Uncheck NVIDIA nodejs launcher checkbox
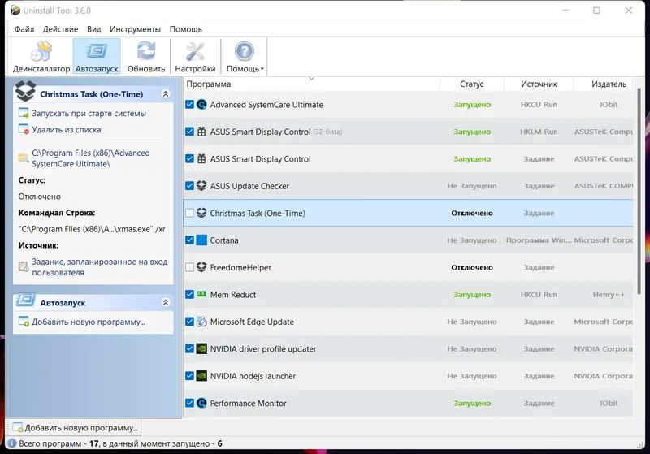The image size is (650, 454). [x=189, y=376]
